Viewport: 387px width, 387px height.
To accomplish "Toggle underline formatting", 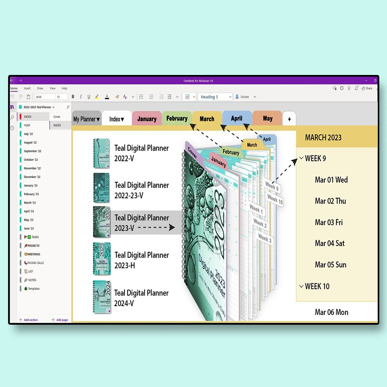I will click(x=89, y=97).
